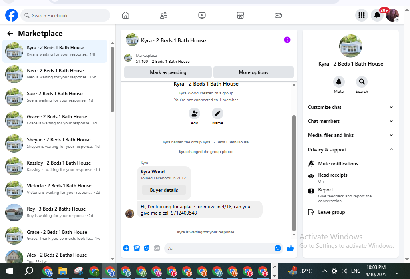This screenshot has width=410, height=279.
Task: Open Windows Start menu
Action: 10,271
